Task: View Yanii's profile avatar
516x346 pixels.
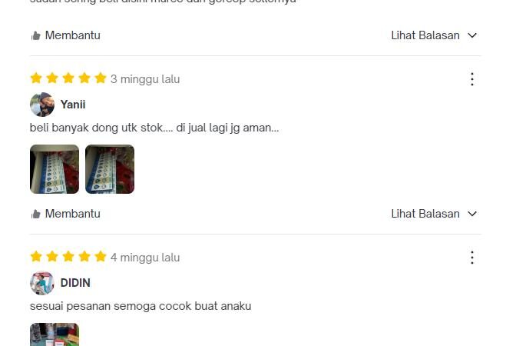Action: coord(42,105)
